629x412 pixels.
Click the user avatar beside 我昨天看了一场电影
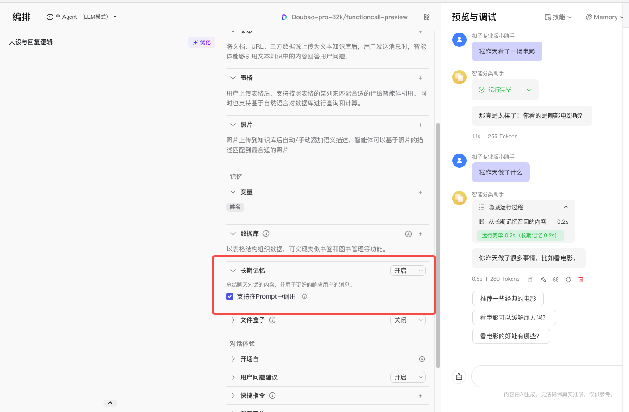click(x=459, y=40)
